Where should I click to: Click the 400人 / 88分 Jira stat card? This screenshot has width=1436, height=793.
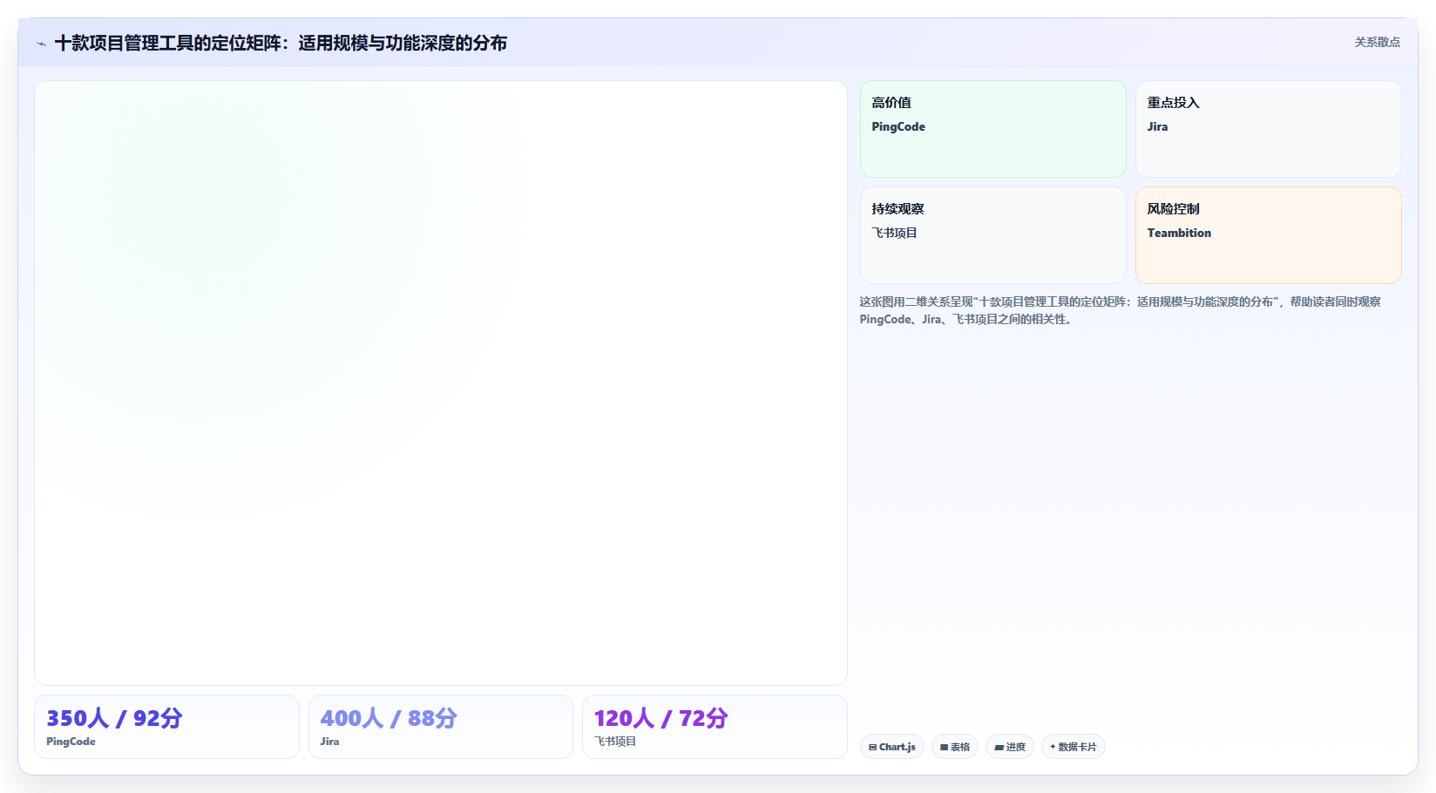tap(441, 727)
